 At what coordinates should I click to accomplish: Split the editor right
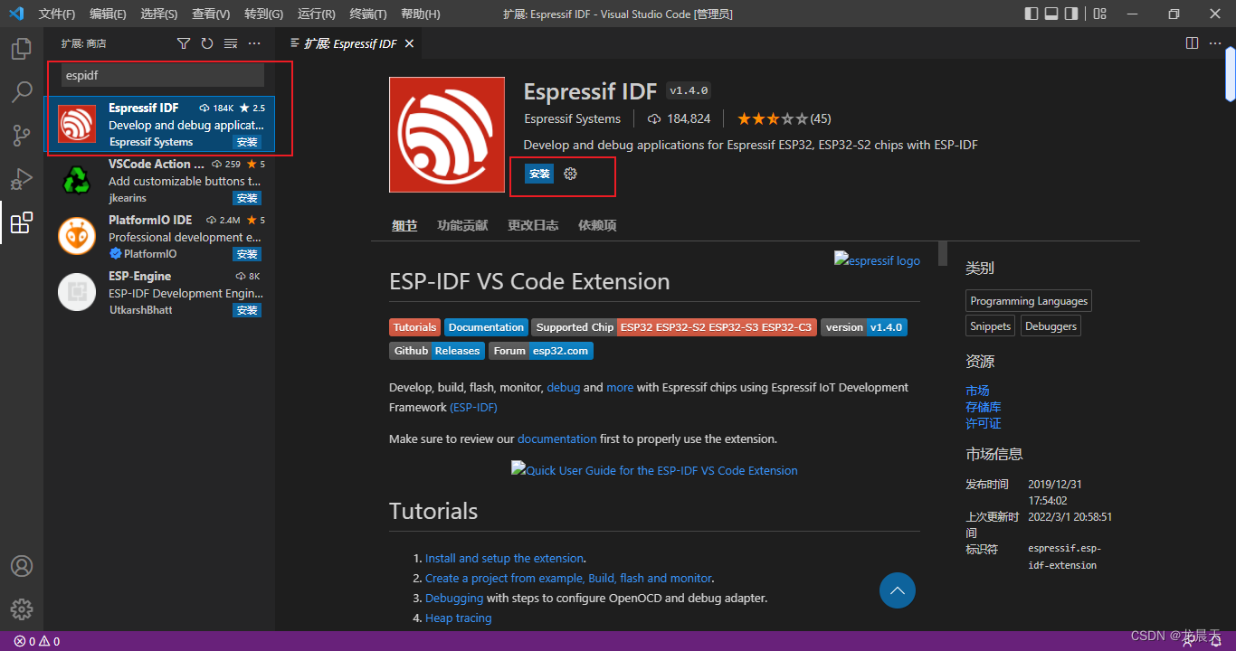click(x=1193, y=43)
